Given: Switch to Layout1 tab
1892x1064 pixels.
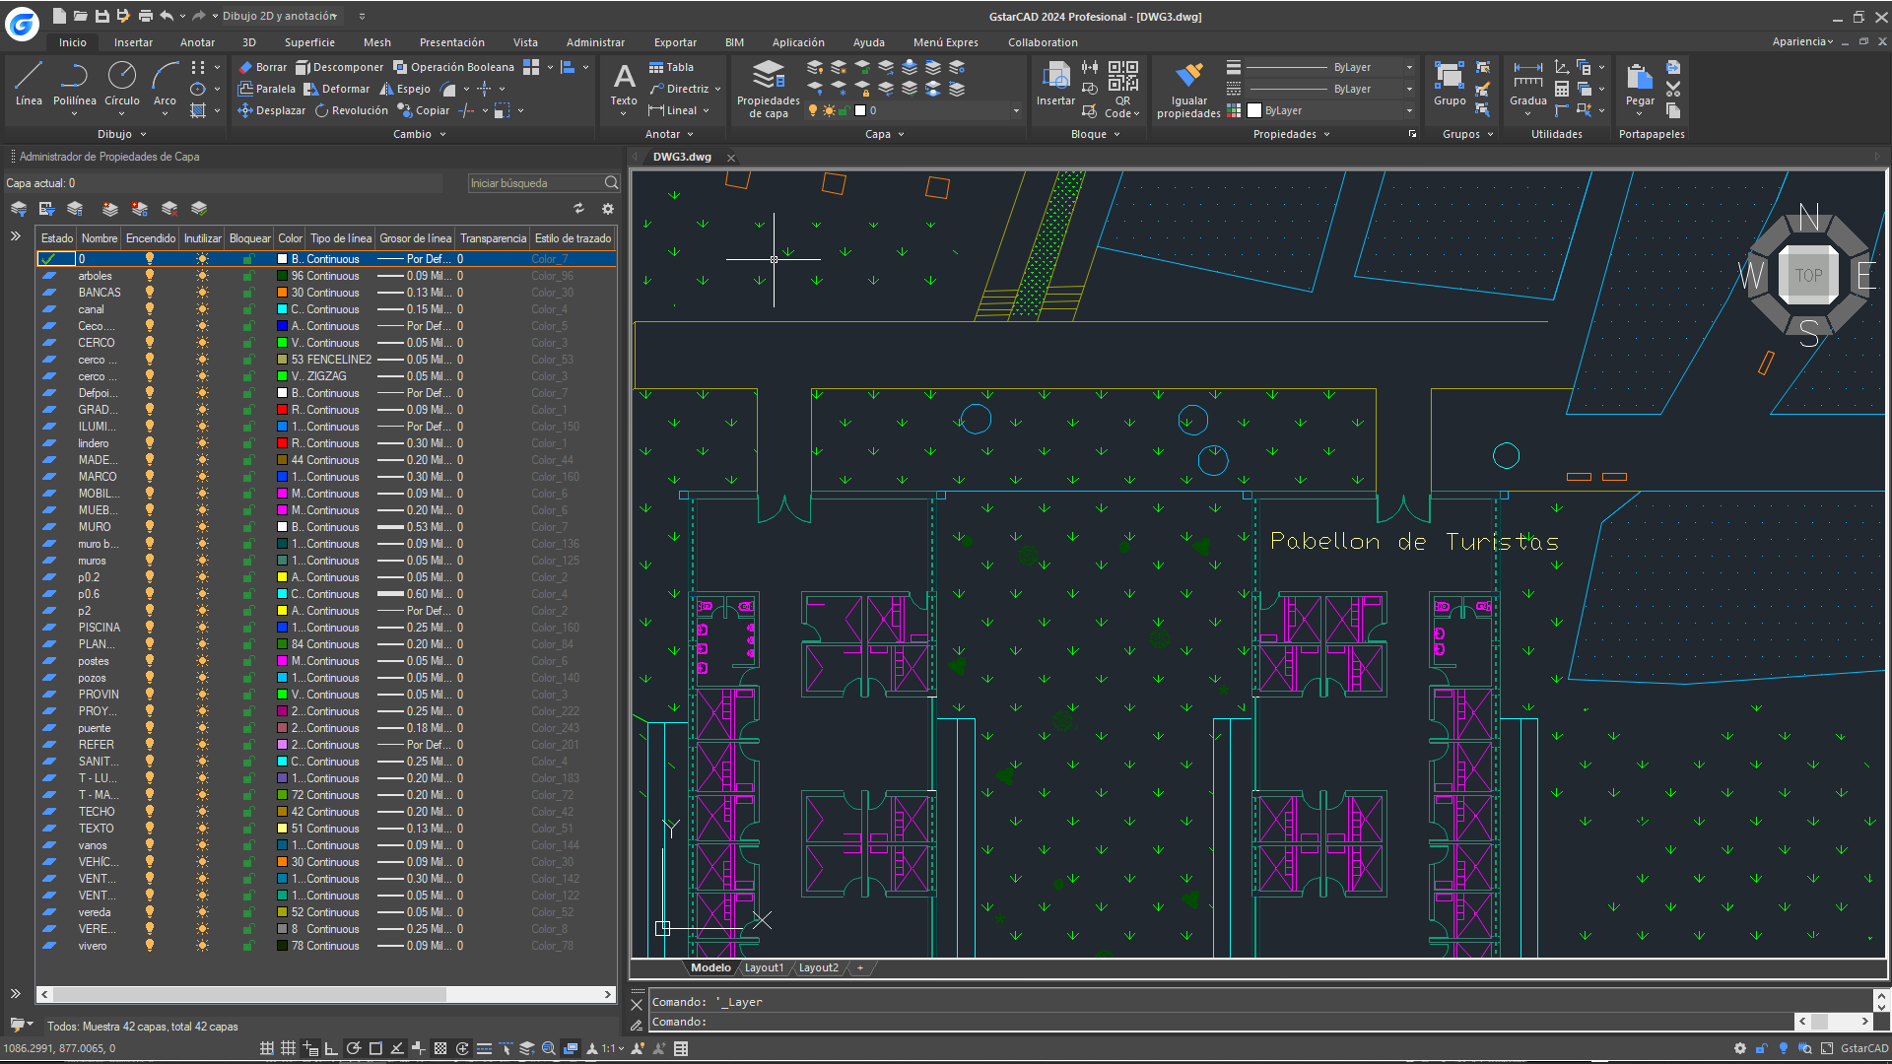Looking at the screenshot, I should coord(764,967).
